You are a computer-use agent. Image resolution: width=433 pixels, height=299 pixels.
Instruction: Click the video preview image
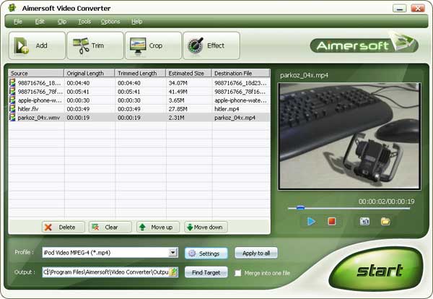coord(349,136)
